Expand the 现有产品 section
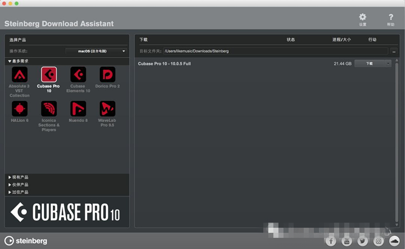Screen dimensions: 405x249 tap(18, 177)
